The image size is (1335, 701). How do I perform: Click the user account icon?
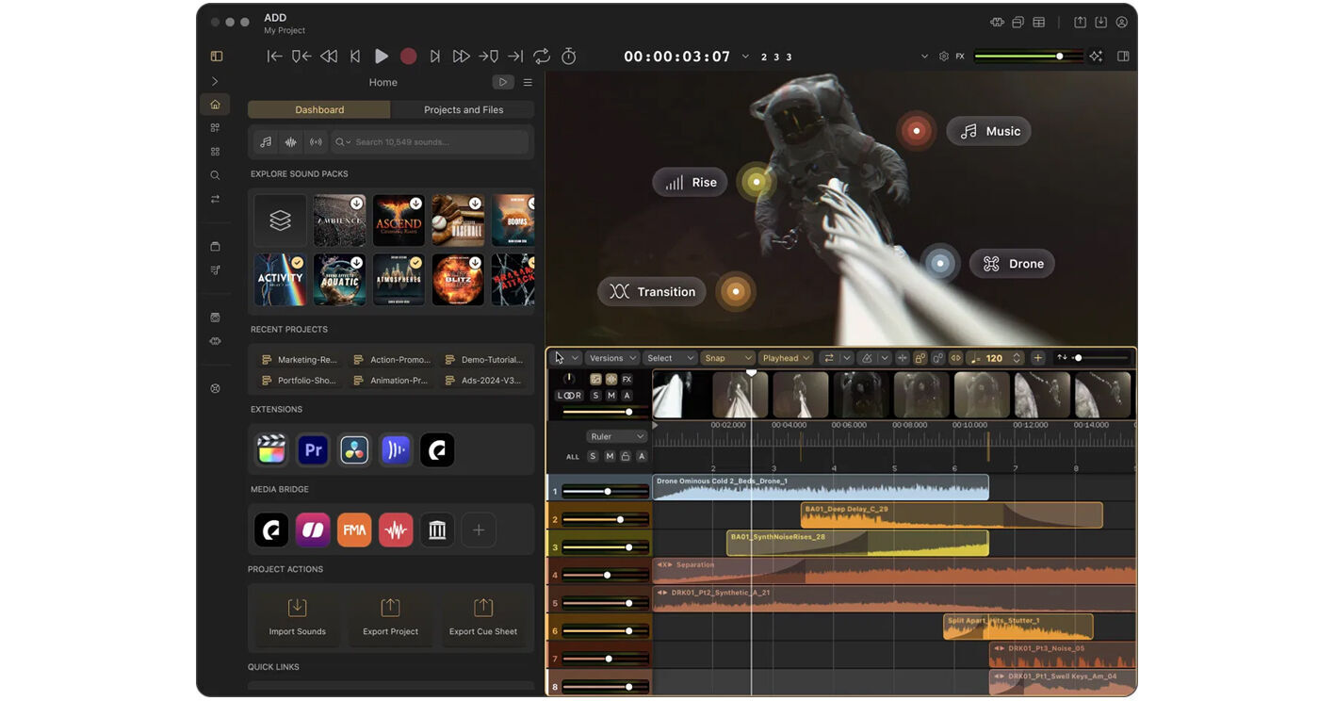pyautogui.click(x=1122, y=23)
